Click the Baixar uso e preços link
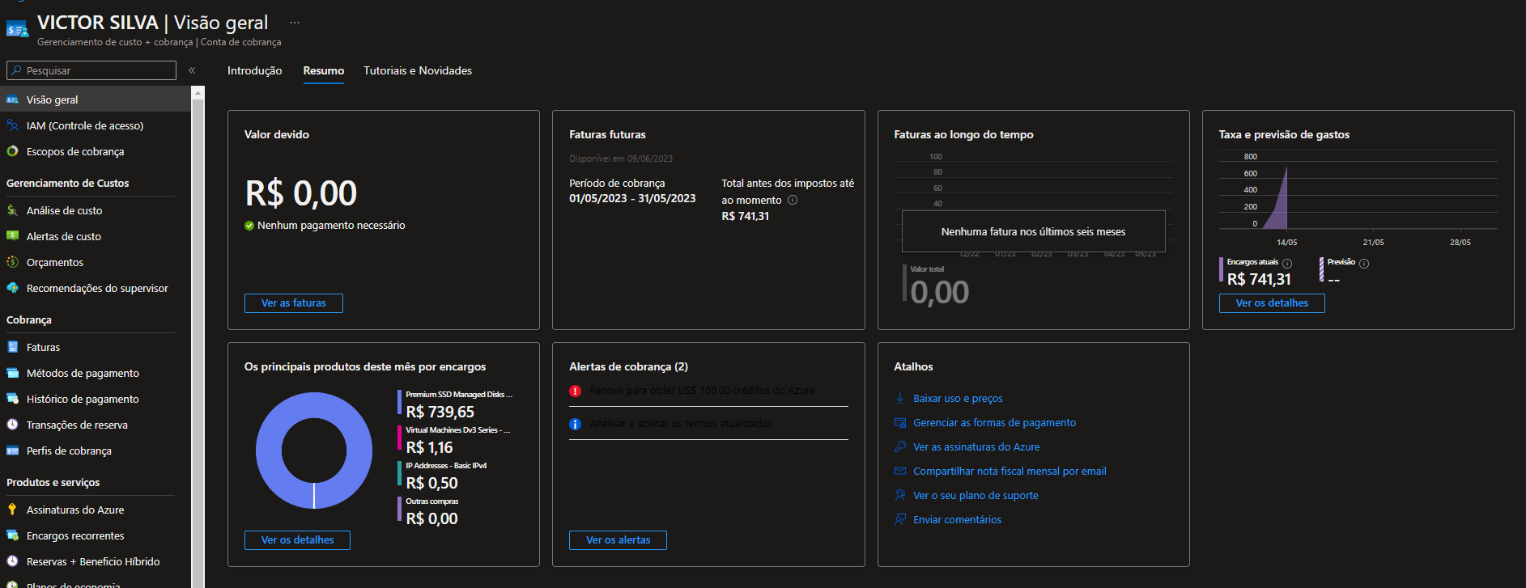This screenshot has height=588, width=1526. (958, 398)
